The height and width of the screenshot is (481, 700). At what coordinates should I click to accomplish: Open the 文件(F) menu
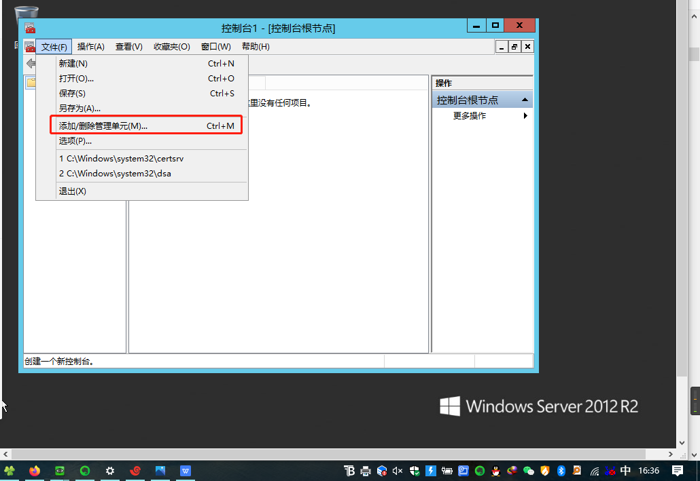pyautogui.click(x=54, y=47)
